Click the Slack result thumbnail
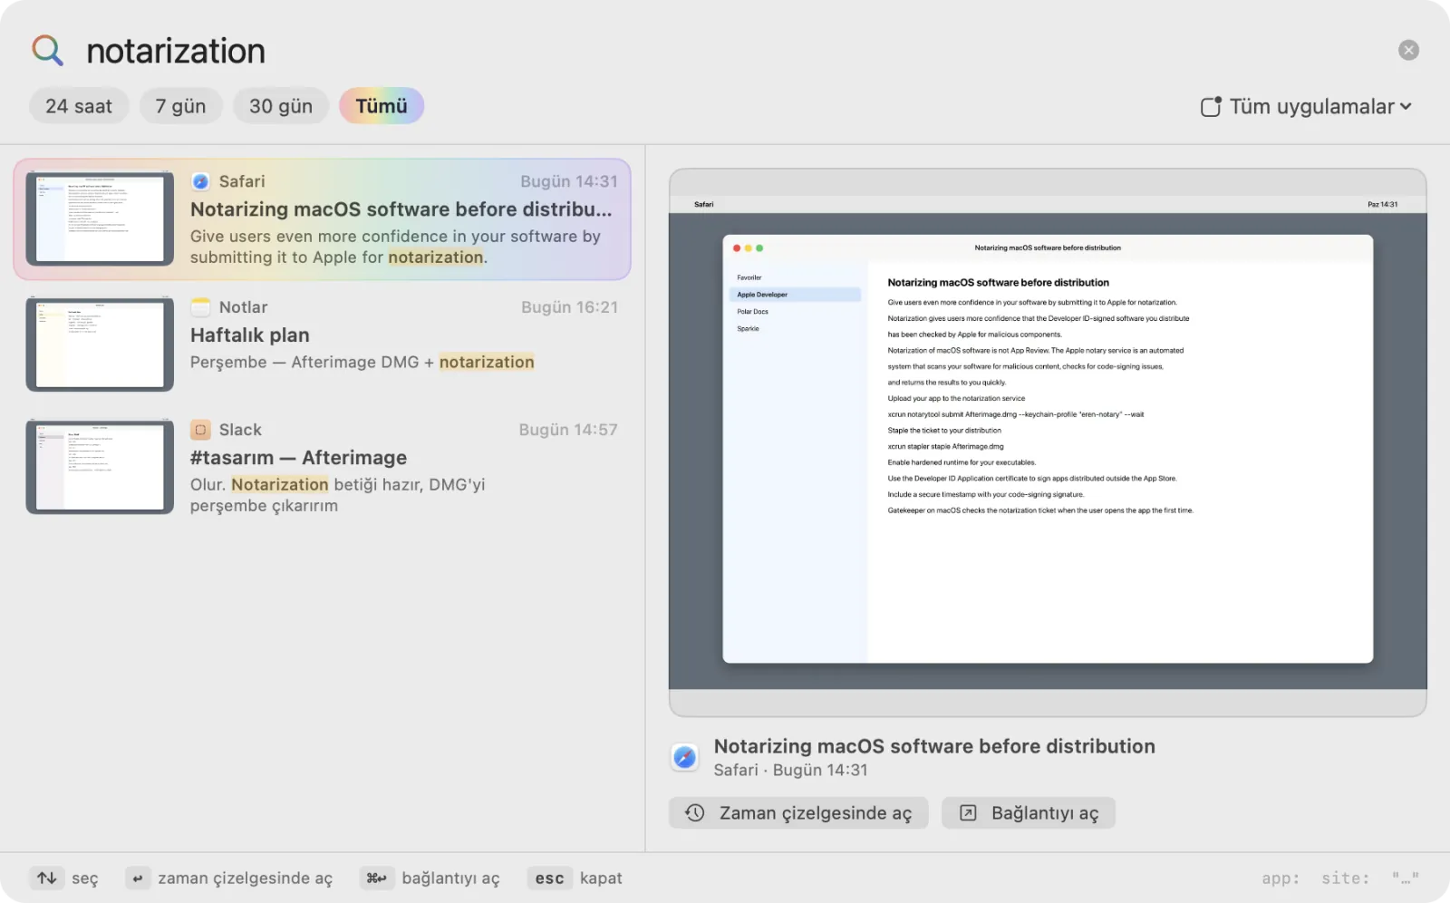Image resolution: width=1450 pixels, height=903 pixels. pos(100,466)
